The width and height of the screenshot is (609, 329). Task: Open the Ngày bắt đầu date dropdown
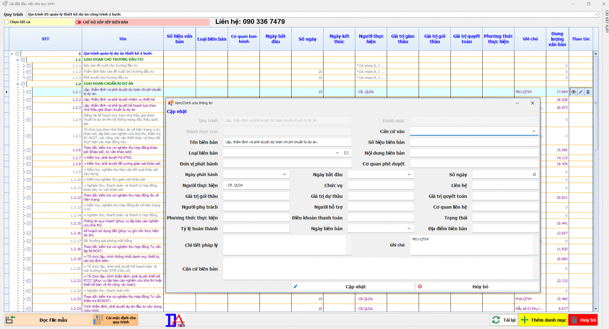point(409,175)
